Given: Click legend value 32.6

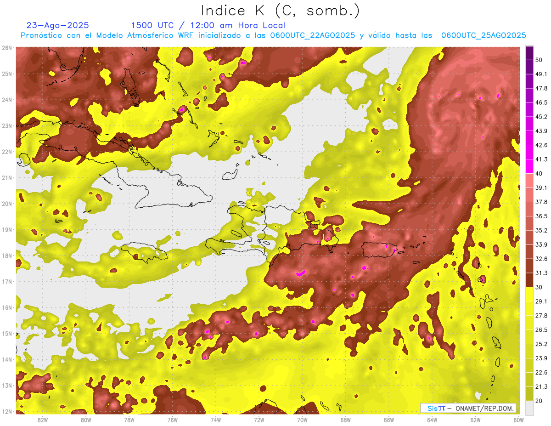Looking at the screenshot, I should point(541,259).
